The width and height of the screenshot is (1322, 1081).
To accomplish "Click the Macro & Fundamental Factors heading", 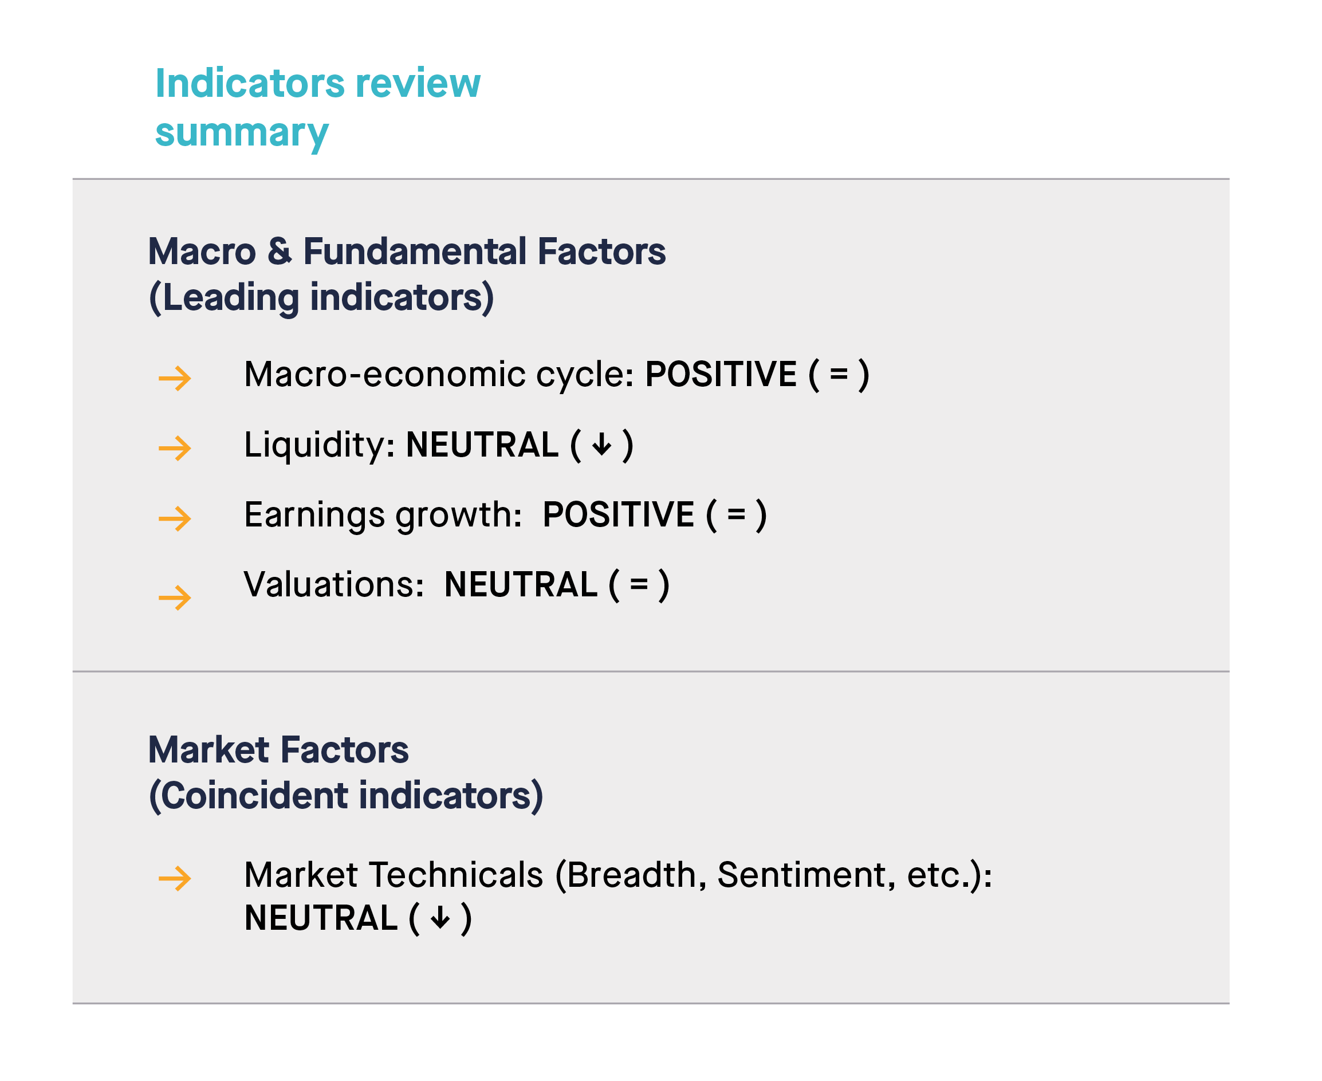I will 407,251.
